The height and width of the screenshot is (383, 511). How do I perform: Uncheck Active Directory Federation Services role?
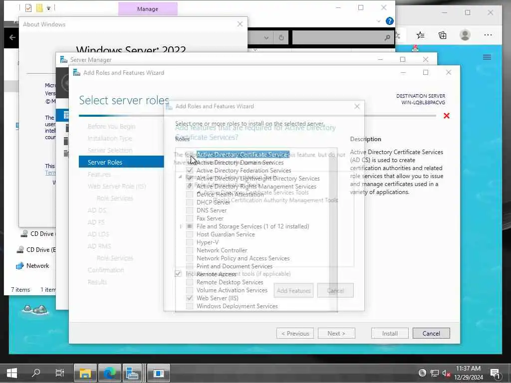(x=190, y=171)
